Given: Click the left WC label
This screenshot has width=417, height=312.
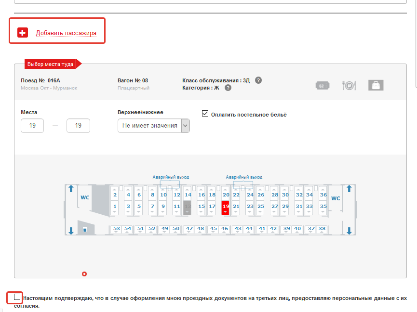Looking at the screenshot, I should pos(85,197).
